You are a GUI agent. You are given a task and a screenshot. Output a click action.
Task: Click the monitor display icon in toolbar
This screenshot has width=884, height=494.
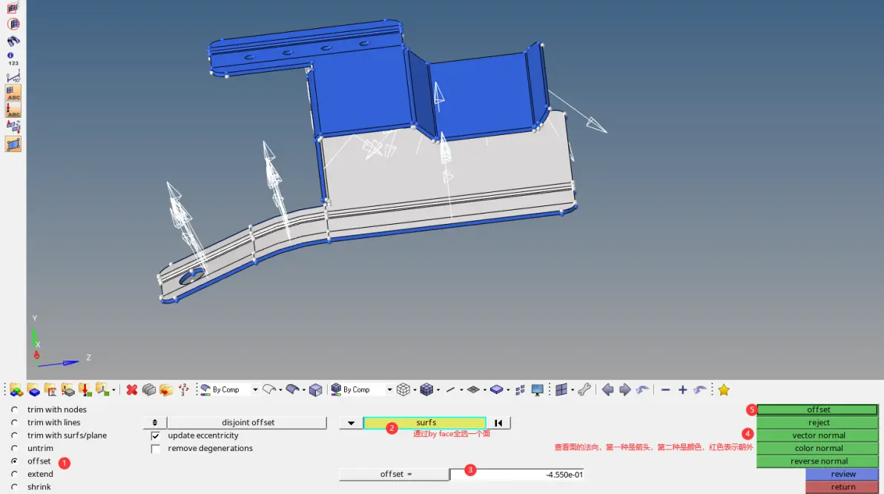click(537, 389)
